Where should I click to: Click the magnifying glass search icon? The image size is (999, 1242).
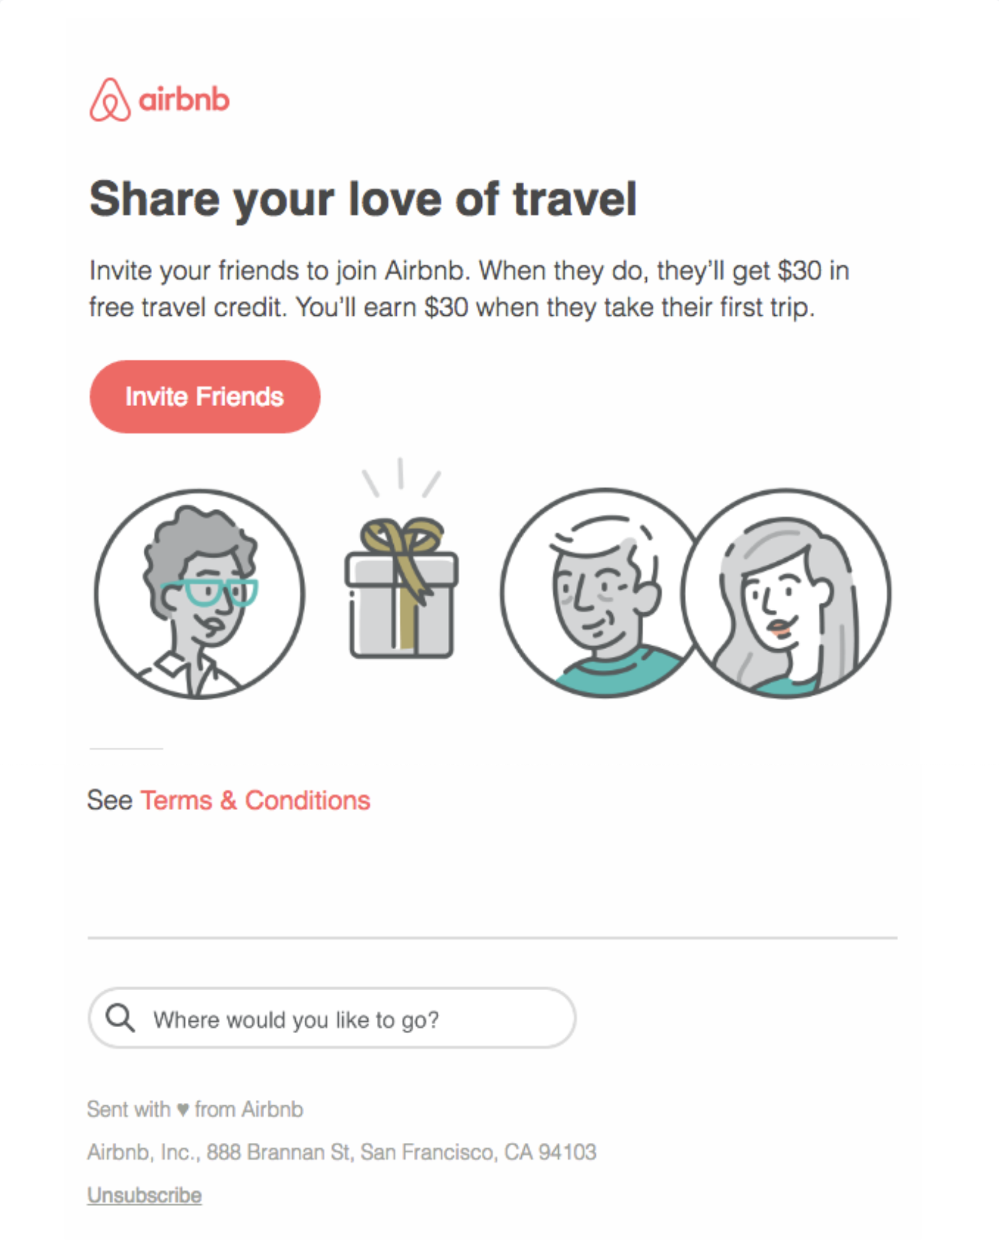click(x=122, y=1019)
